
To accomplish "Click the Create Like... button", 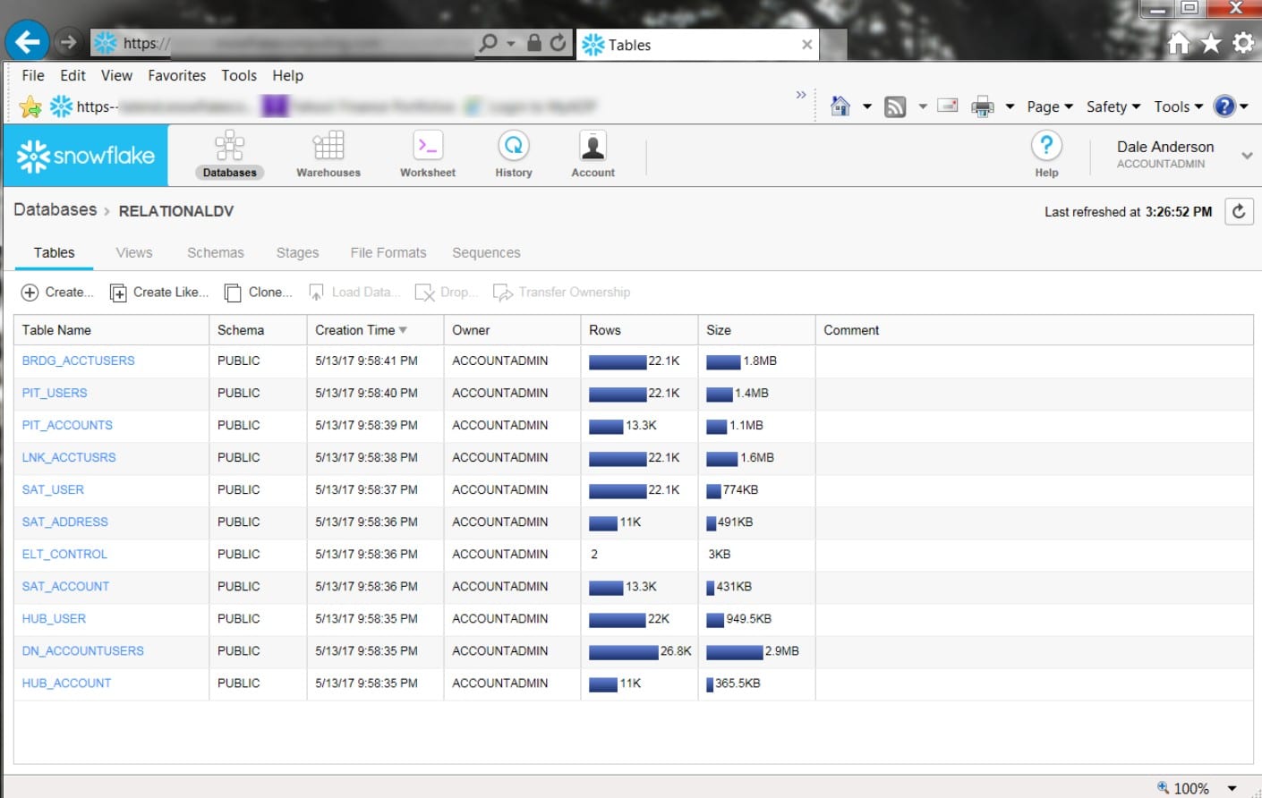I will (159, 293).
